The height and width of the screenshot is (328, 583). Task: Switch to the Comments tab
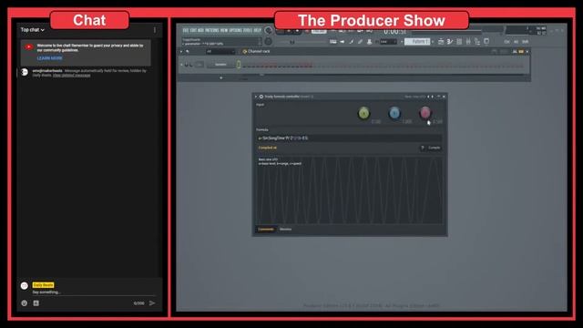pos(266,229)
